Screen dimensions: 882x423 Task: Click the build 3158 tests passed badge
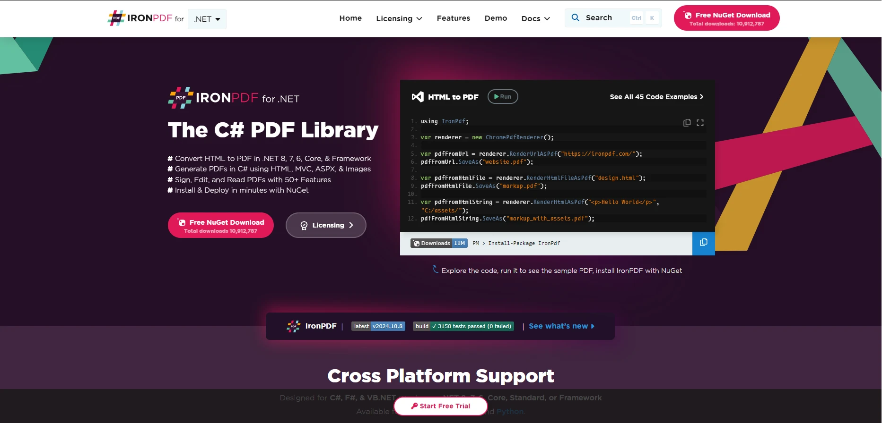coord(463,326)
